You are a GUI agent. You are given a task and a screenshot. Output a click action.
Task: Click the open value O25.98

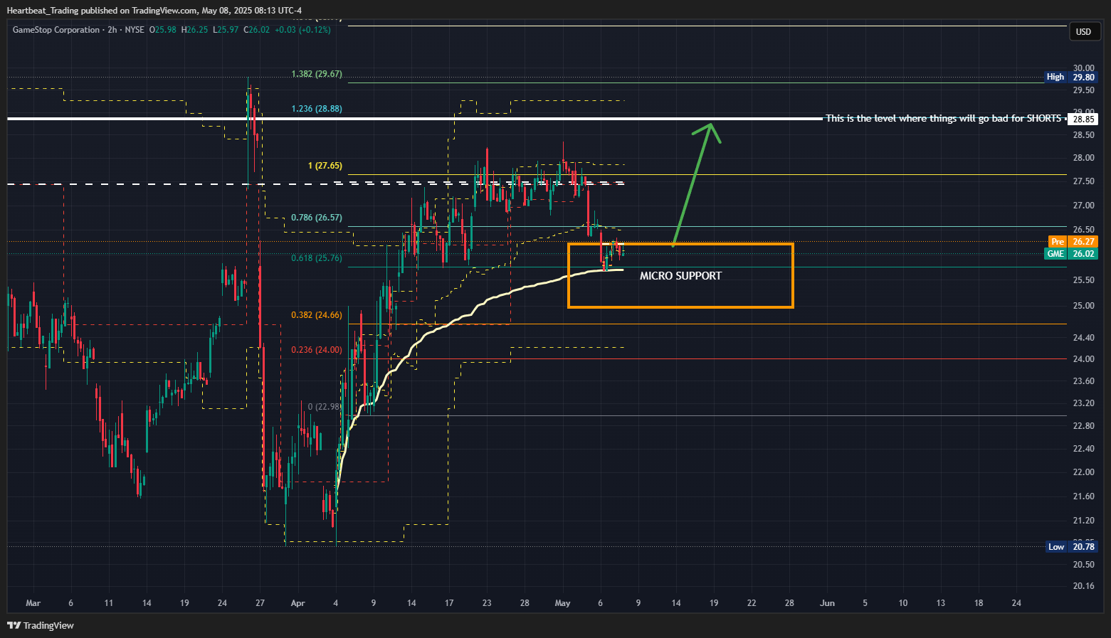pyautogui.click(x=162, y=30)
